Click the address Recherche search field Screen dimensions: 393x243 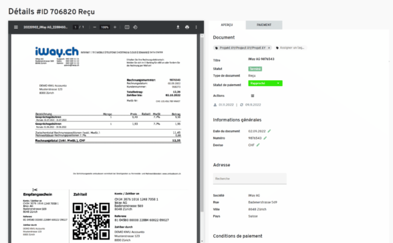click(x=250, y=178)
